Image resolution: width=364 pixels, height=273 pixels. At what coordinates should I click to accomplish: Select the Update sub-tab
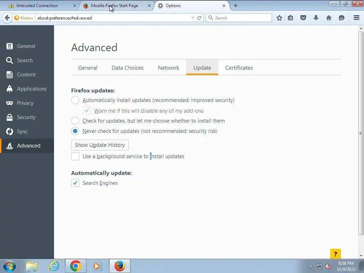(x=202, y=68)
